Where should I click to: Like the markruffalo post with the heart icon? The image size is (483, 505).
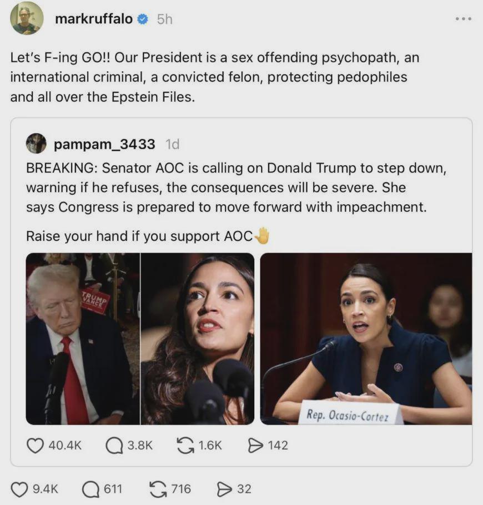tap(20, 489)
